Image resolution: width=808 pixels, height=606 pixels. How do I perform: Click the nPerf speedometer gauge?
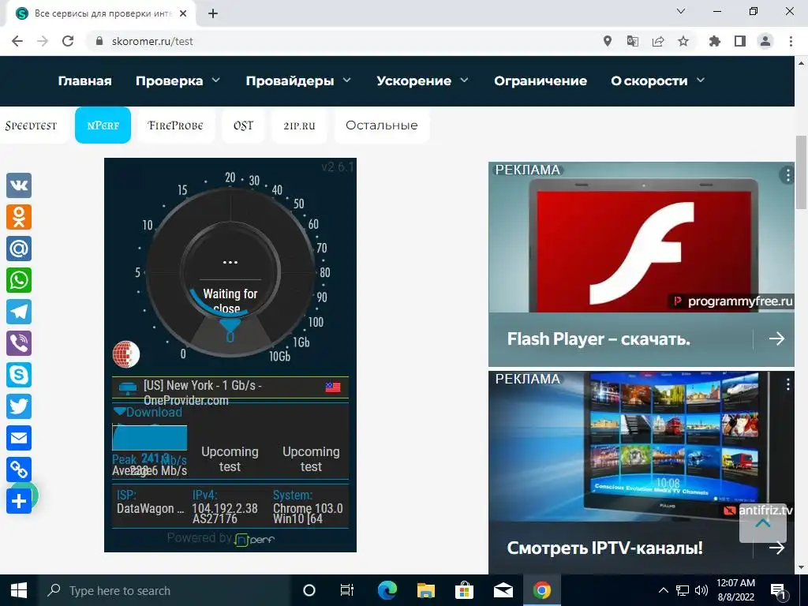(230, 272)
